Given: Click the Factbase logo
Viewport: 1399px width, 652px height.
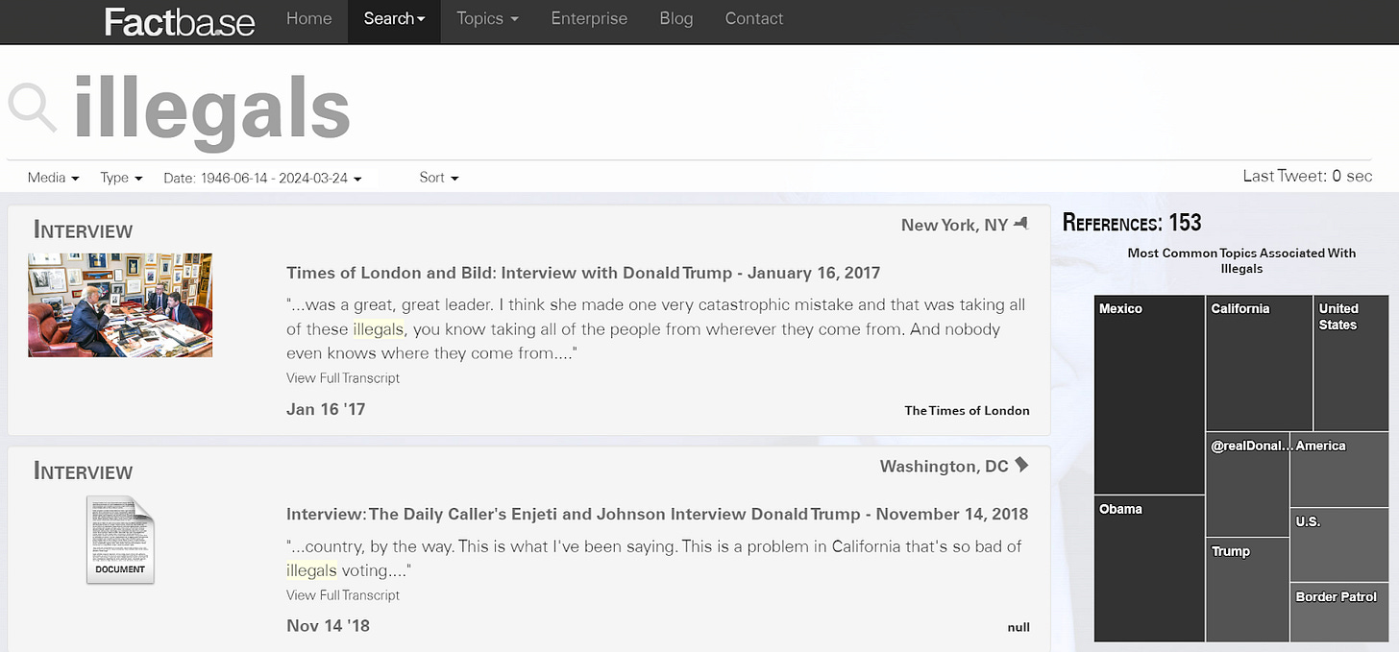Looking at the screenshot, I should [x=180, y=21].
